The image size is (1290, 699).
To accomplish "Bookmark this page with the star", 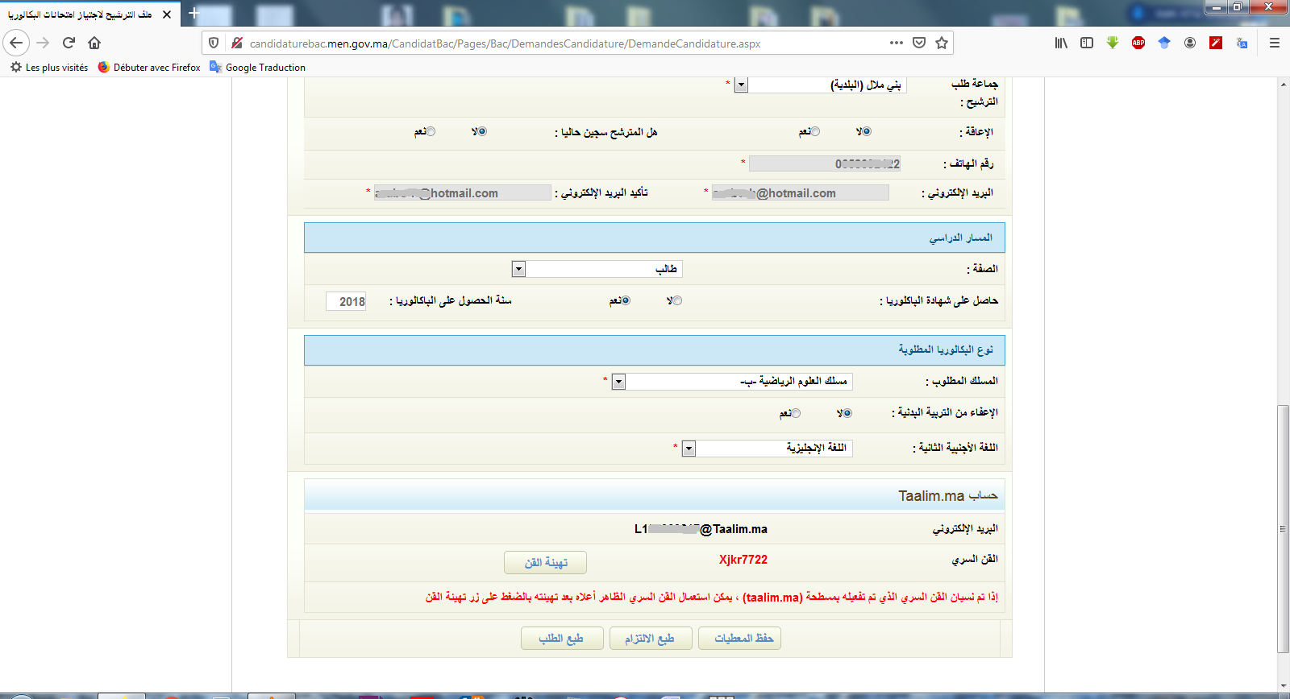I will (942, 43).
